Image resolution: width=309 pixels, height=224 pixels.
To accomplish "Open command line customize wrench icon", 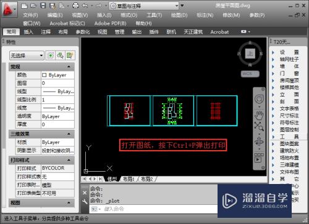I will tap(85, 201).
